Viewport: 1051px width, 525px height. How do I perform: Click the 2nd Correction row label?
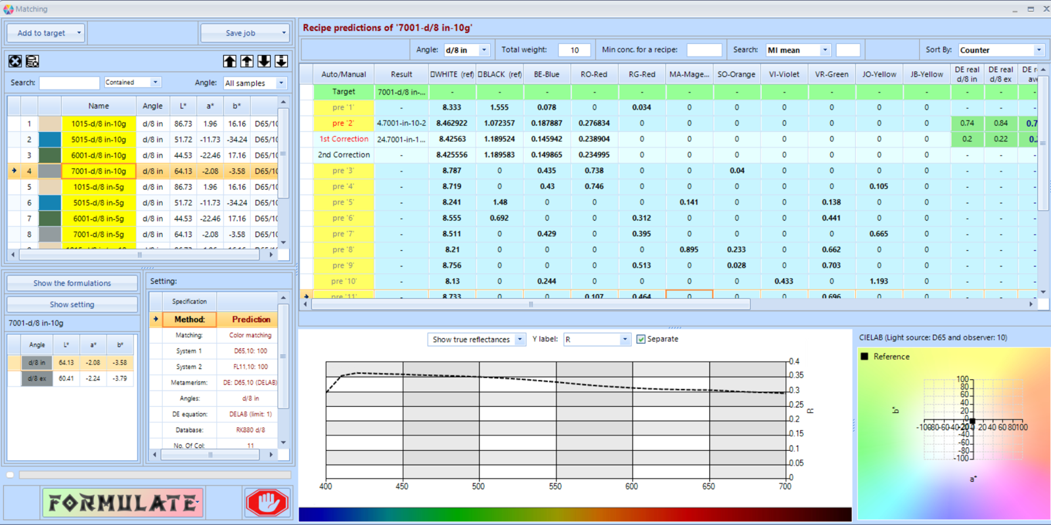click(x=344, y=155)
